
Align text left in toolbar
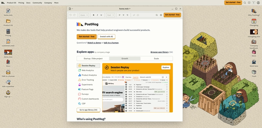pos(120,15)
